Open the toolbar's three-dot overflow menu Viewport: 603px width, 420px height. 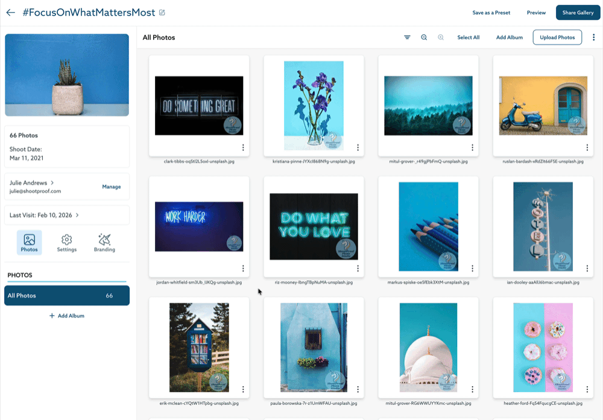593,37
